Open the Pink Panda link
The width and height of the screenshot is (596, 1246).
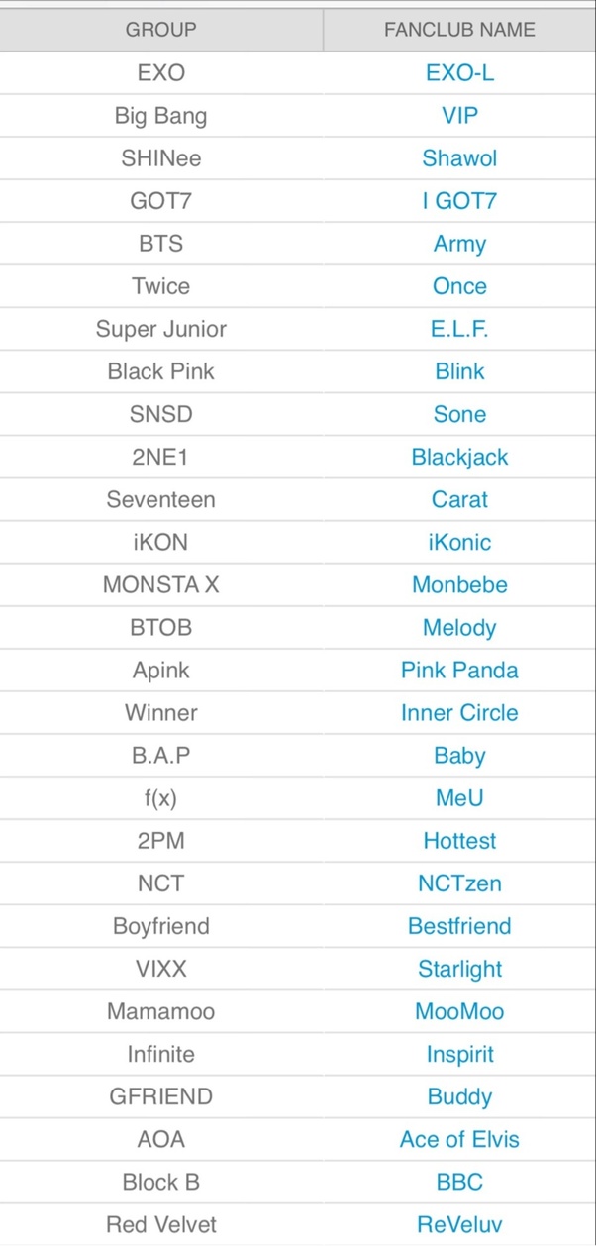tap(459, 670)
